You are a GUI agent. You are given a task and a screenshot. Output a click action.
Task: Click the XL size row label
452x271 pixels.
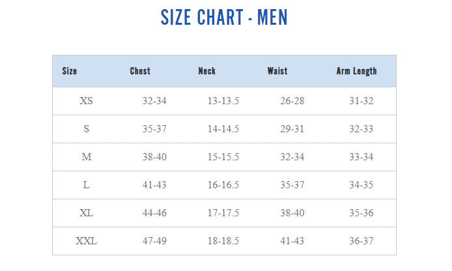[86, 213]
